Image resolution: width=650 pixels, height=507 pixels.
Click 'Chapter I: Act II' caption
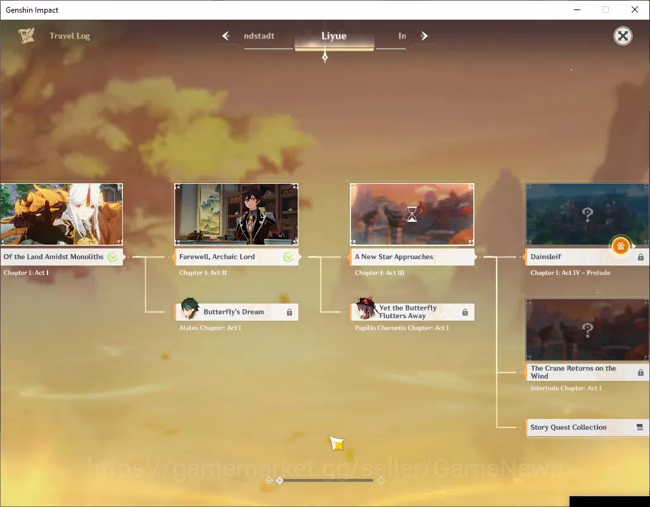point(203,273)
